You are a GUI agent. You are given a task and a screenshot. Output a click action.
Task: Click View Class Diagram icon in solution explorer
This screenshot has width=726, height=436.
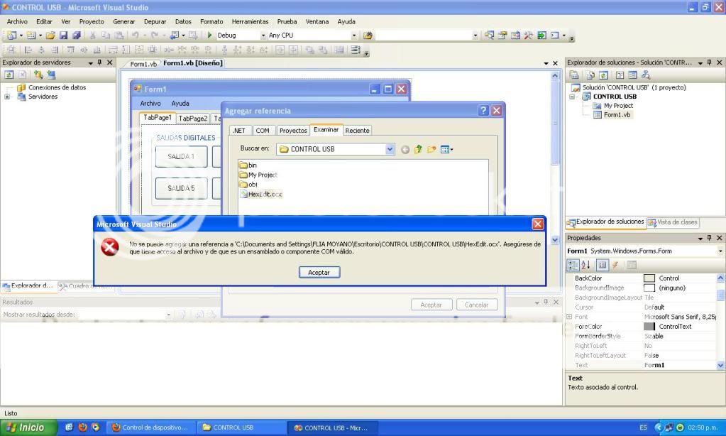click(646, 75)
